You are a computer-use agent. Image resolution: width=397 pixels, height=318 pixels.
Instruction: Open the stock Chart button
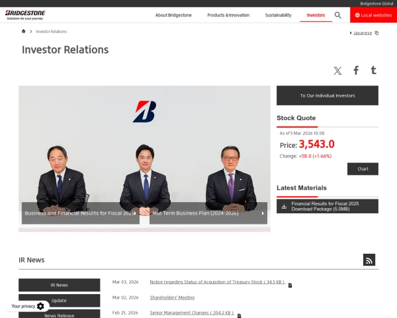(363, 169)
